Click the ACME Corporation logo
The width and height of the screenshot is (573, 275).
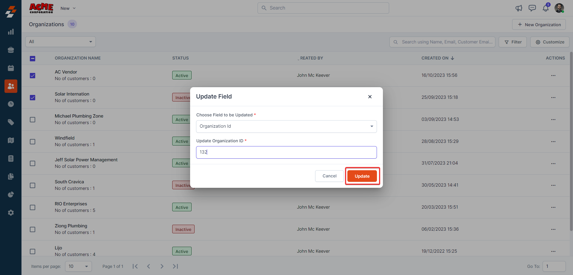click(x=41, y=8)
